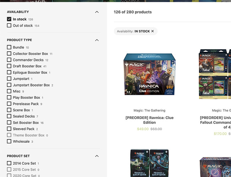Tick the Epilogue Booster Box checkbox

tap(9, 72)
